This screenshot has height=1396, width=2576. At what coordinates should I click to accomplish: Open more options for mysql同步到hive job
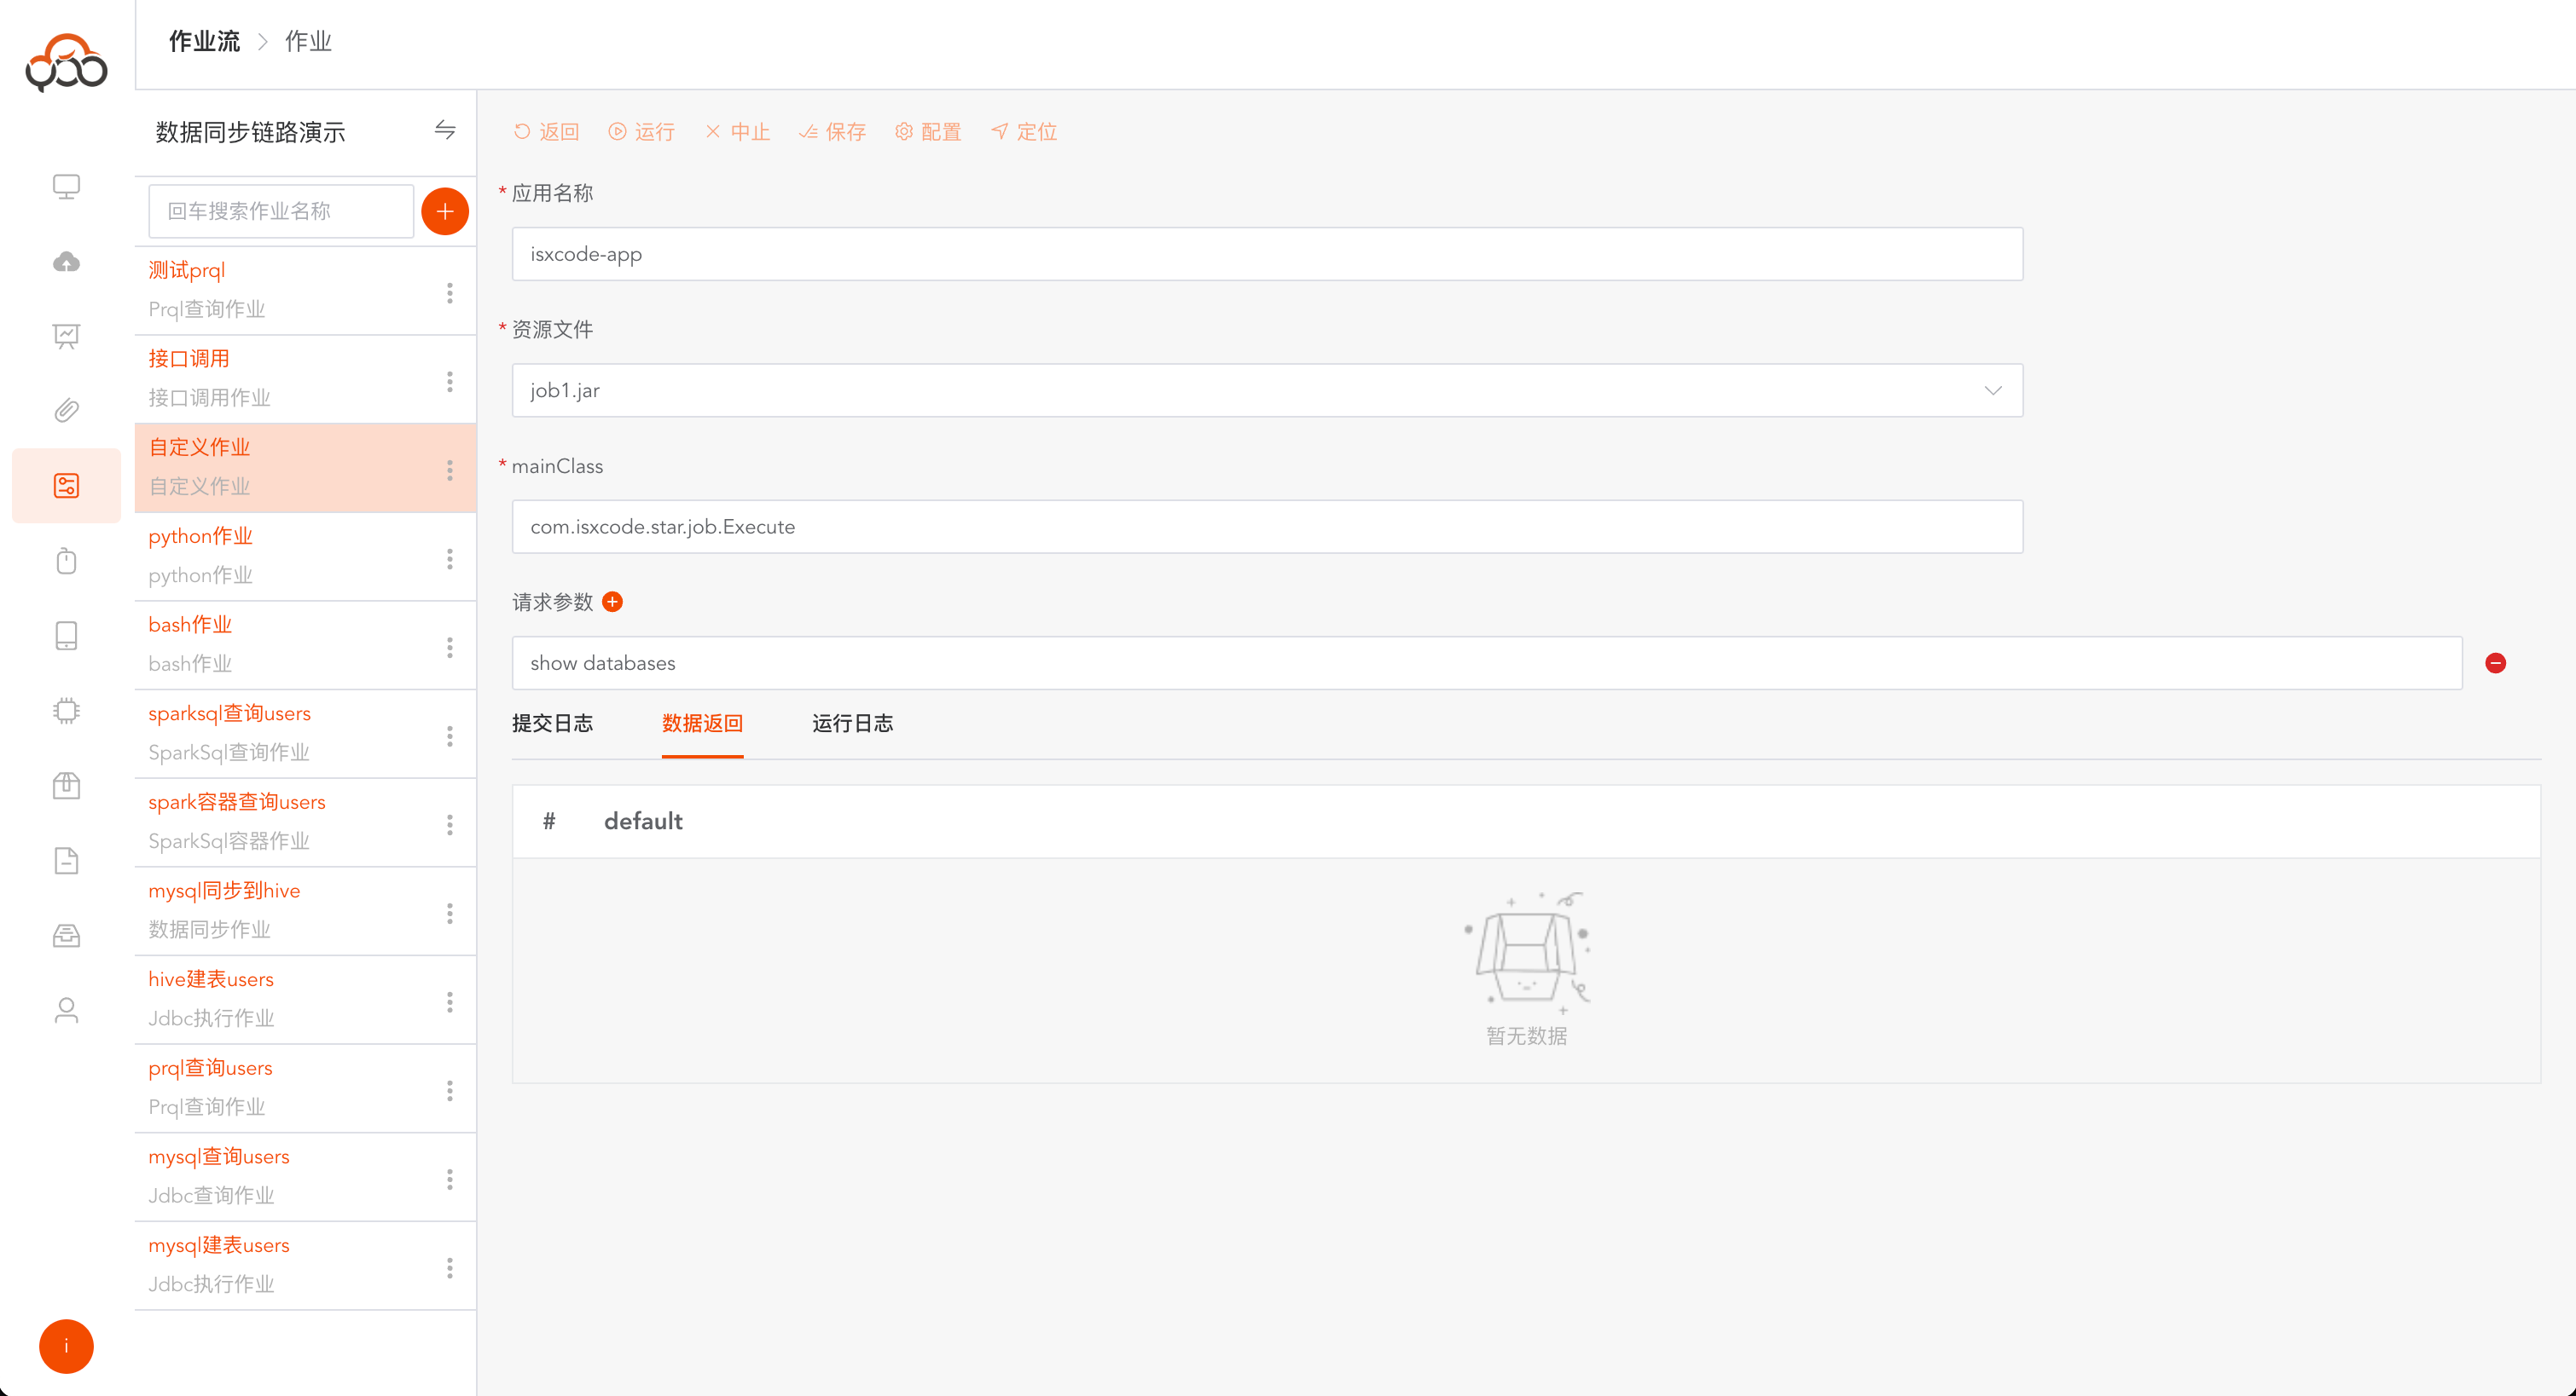tap(450, 914)
